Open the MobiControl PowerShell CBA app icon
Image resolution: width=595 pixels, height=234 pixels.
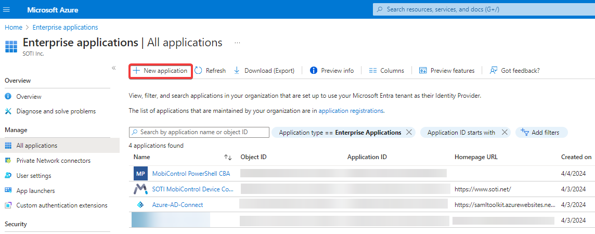[140, 174]
